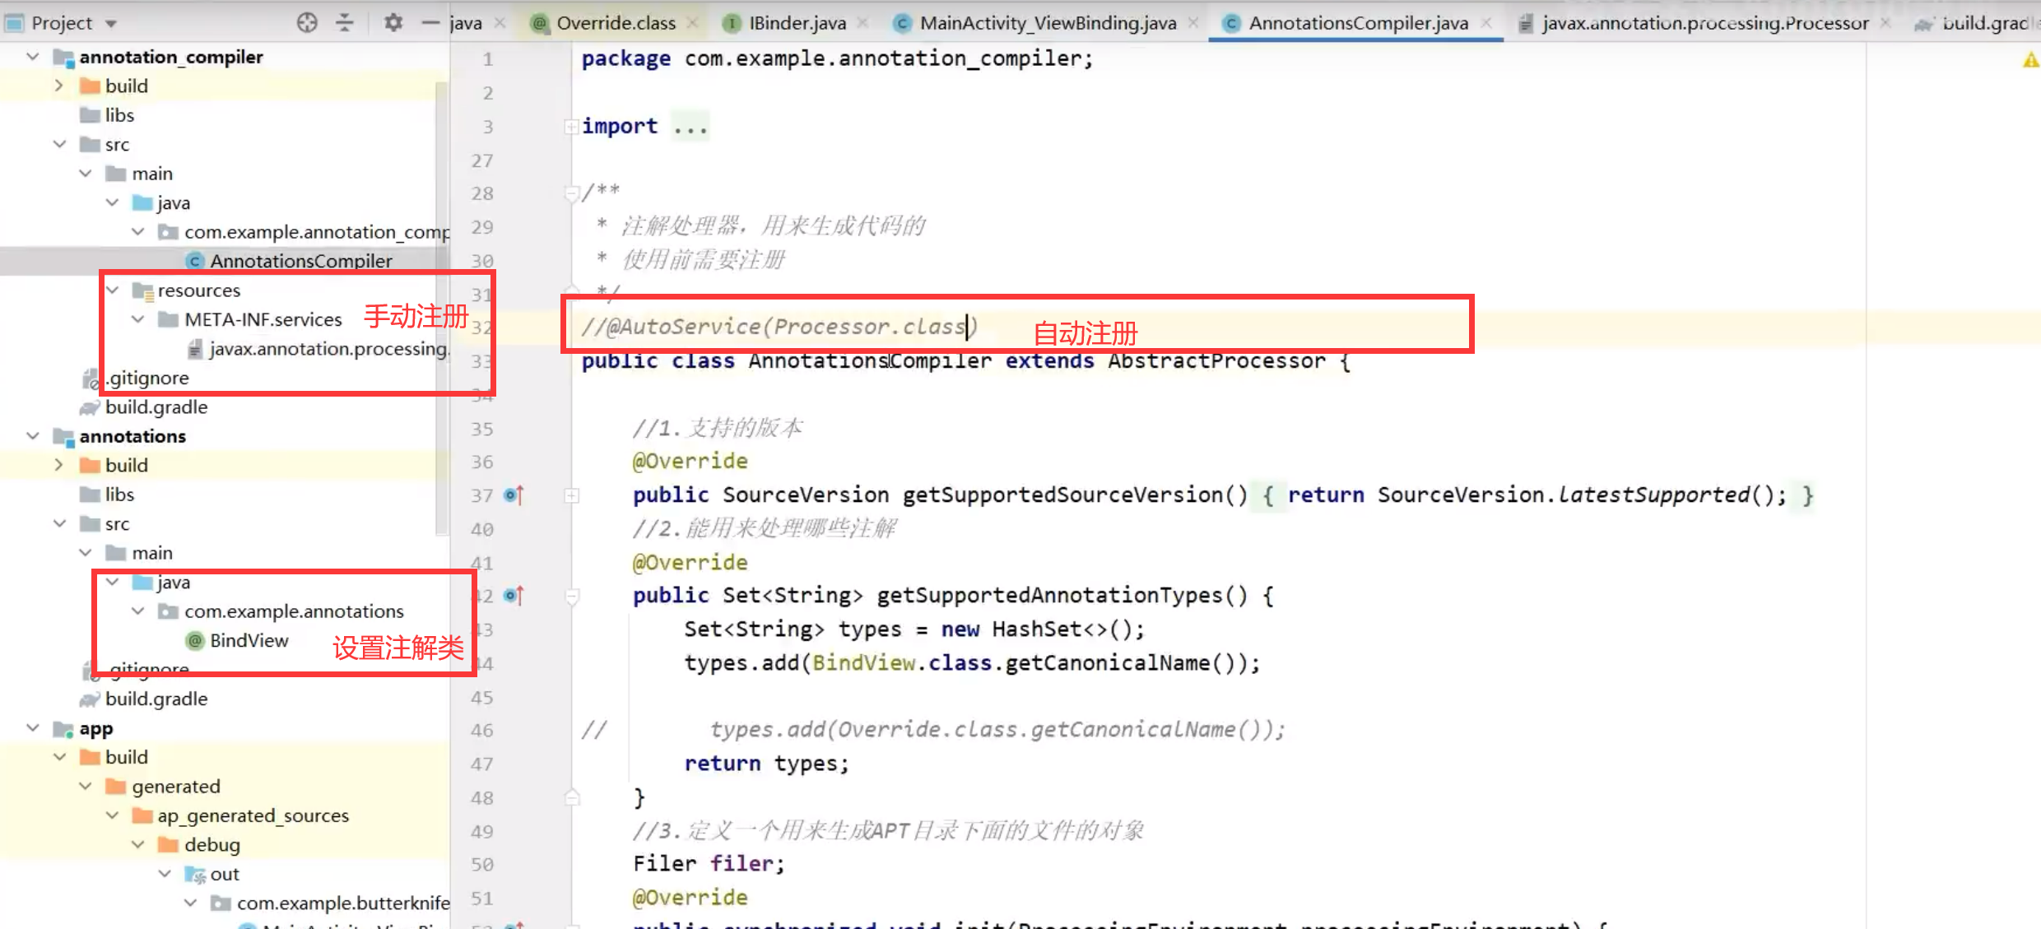Collapse the out folder
Screen dimensions: 2041x929
pyautogui.click(x=165, y=874)
